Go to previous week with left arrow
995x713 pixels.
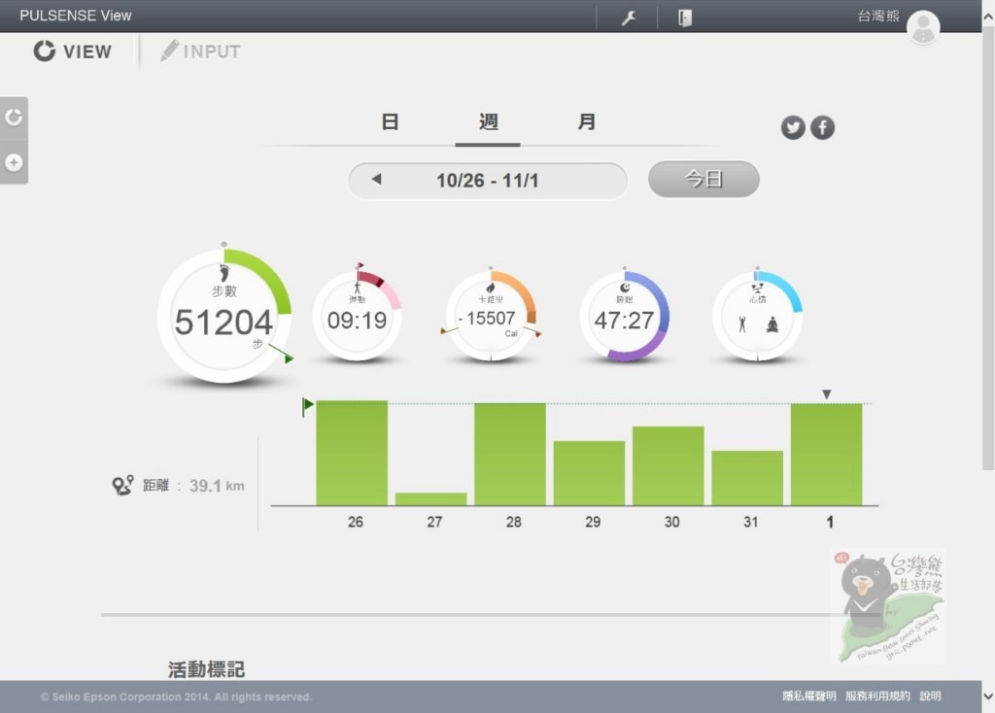pyautogui.click(x=376, y=180)
